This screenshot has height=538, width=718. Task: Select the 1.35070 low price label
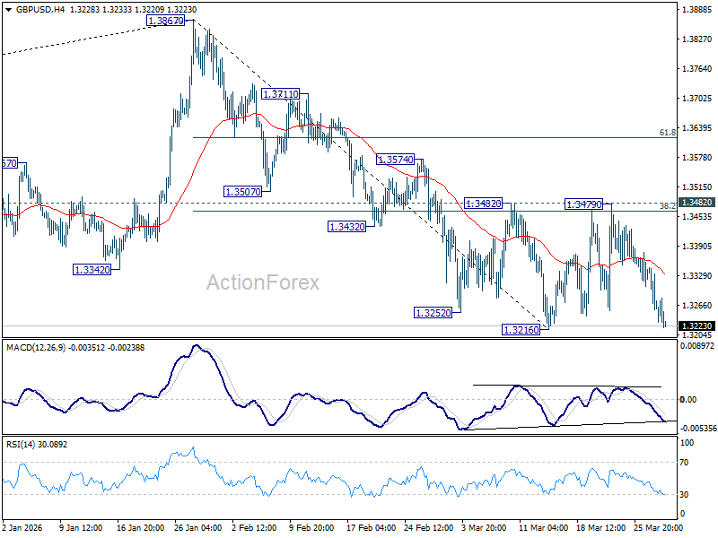point(242,192)
